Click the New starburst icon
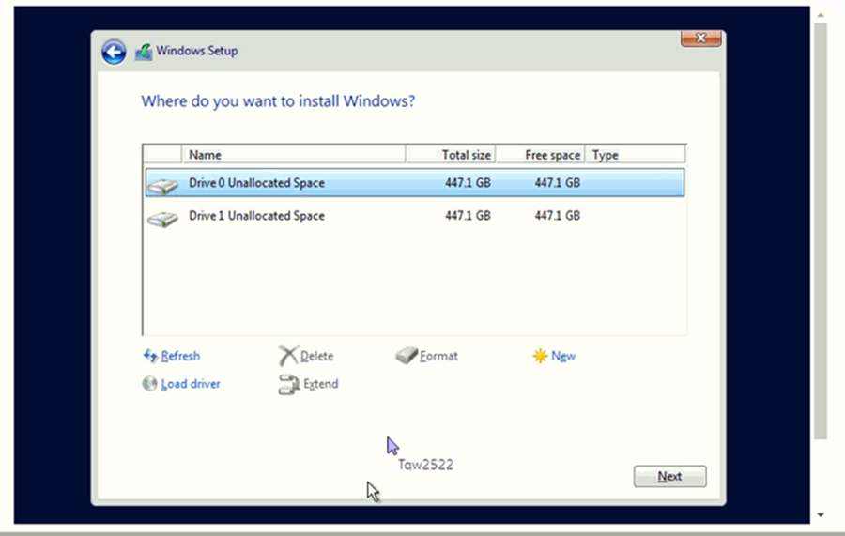The height and width of the screenshot is (536, 845). tap(540, 356)
